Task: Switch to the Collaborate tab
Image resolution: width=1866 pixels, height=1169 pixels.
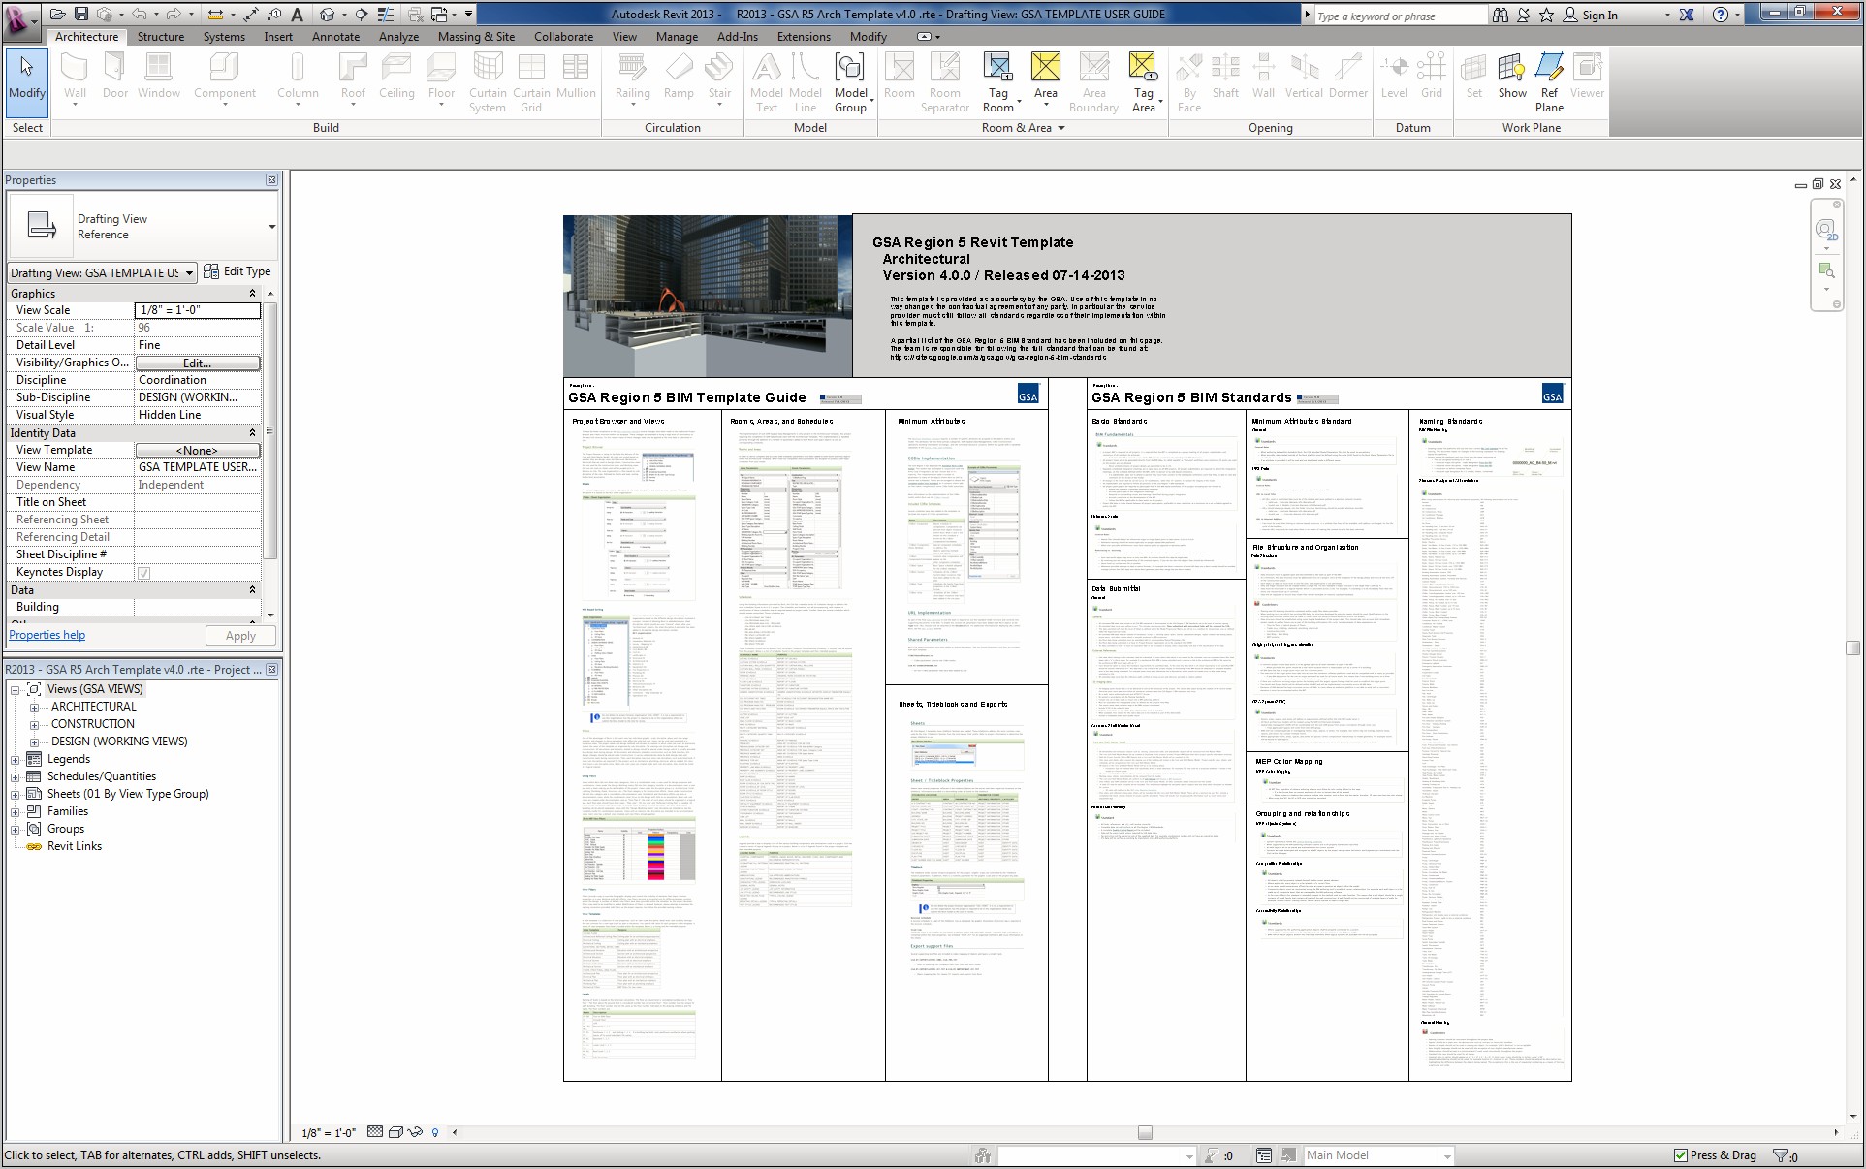Action: 563,37
